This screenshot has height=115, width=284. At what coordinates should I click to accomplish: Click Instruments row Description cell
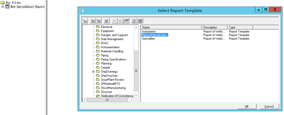coord(214,32)
